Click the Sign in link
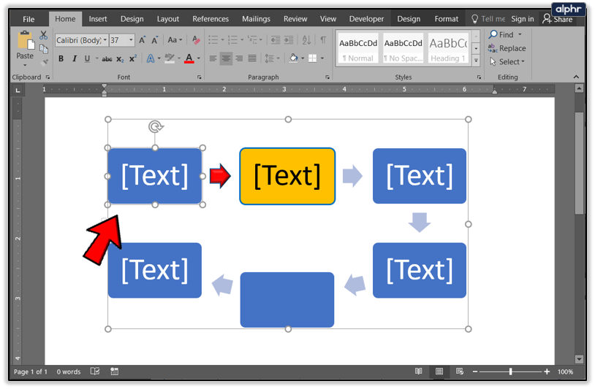The height and width of the screenshot is (389, 595). click(x=523, y=19)
